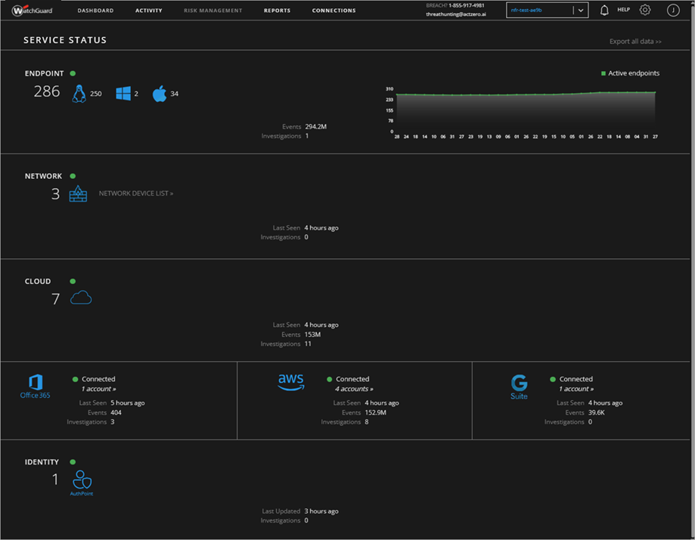The image size is (695, 540).
Task: Click the Cloud green status dot
Action: point(73,281)
